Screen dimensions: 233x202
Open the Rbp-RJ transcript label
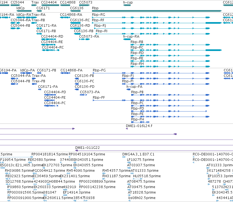point(100,26)
